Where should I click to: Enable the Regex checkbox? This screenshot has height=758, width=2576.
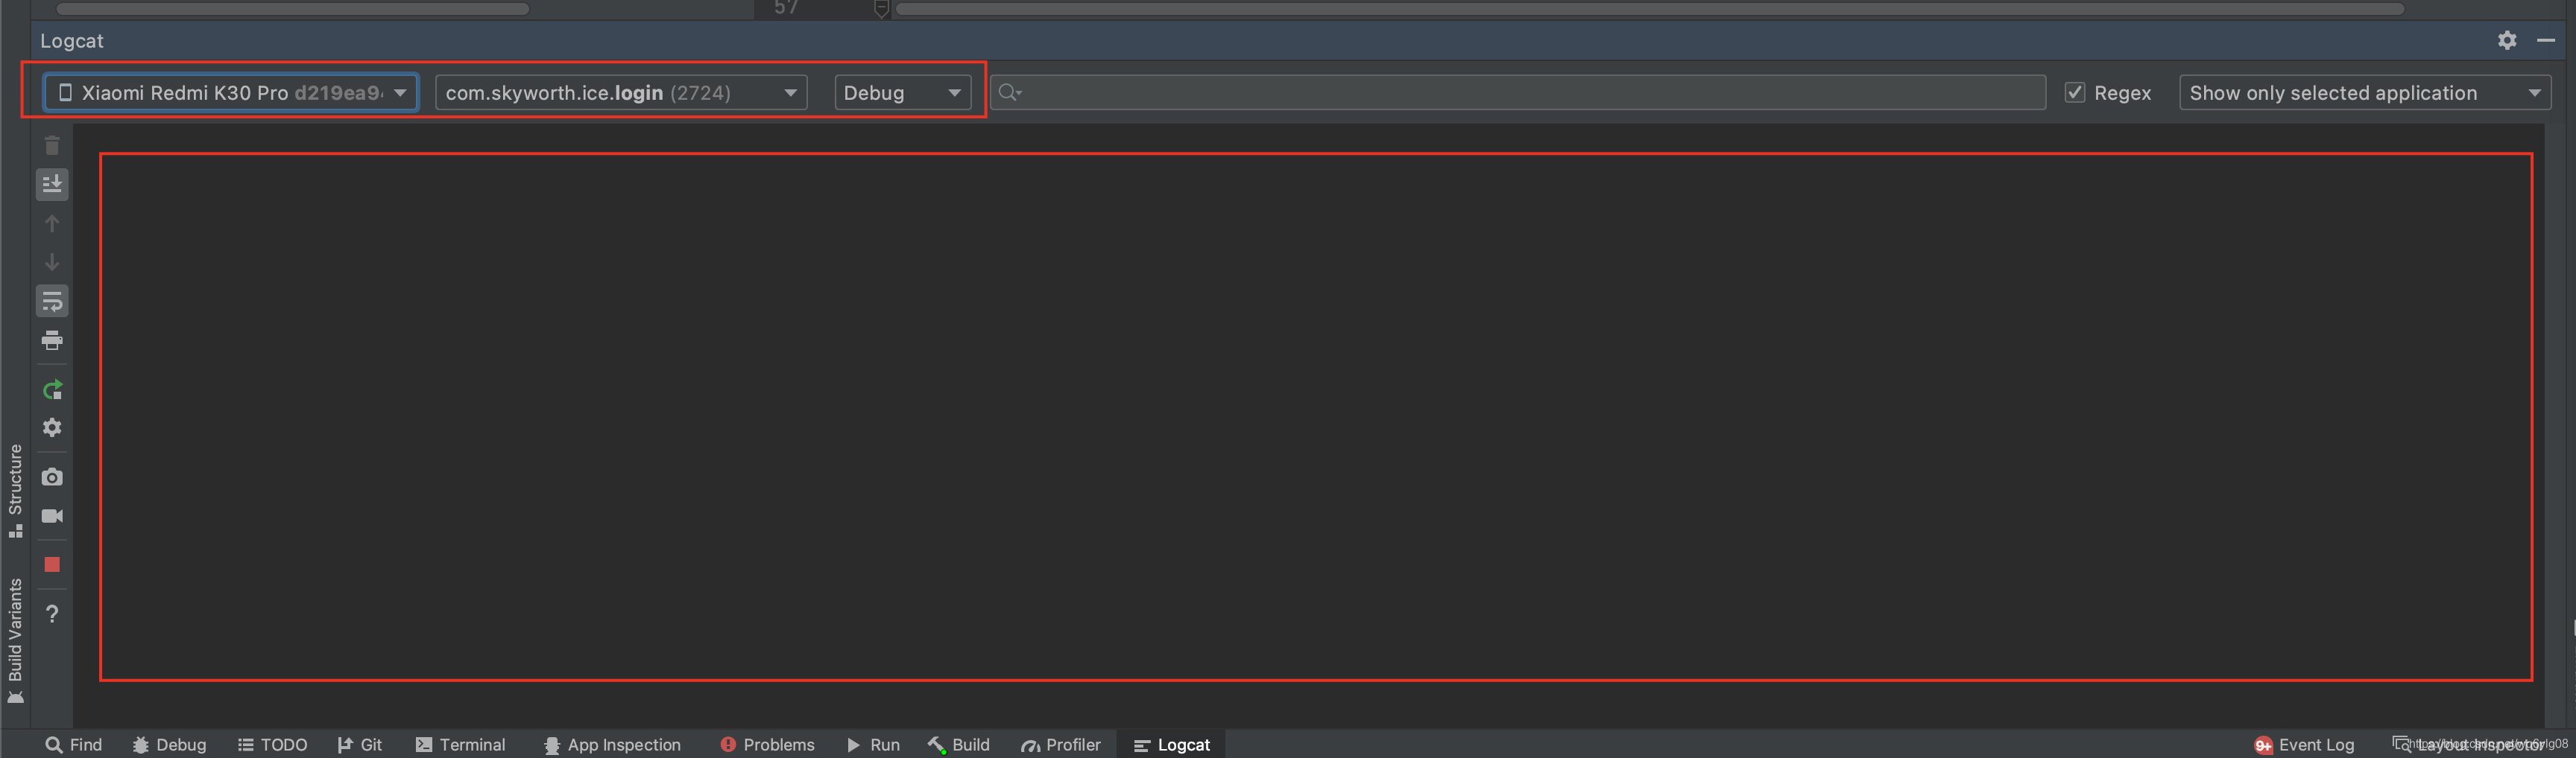click(2075, 92)
